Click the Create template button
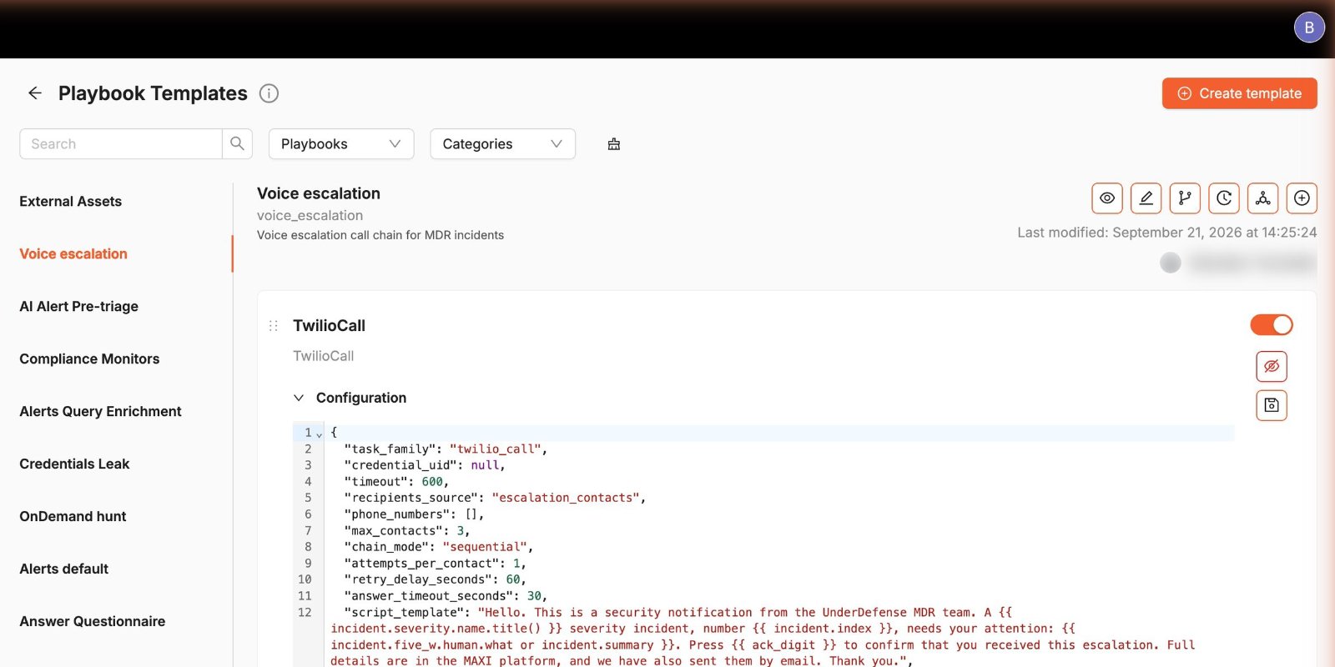 click(x=1239, y=93)
